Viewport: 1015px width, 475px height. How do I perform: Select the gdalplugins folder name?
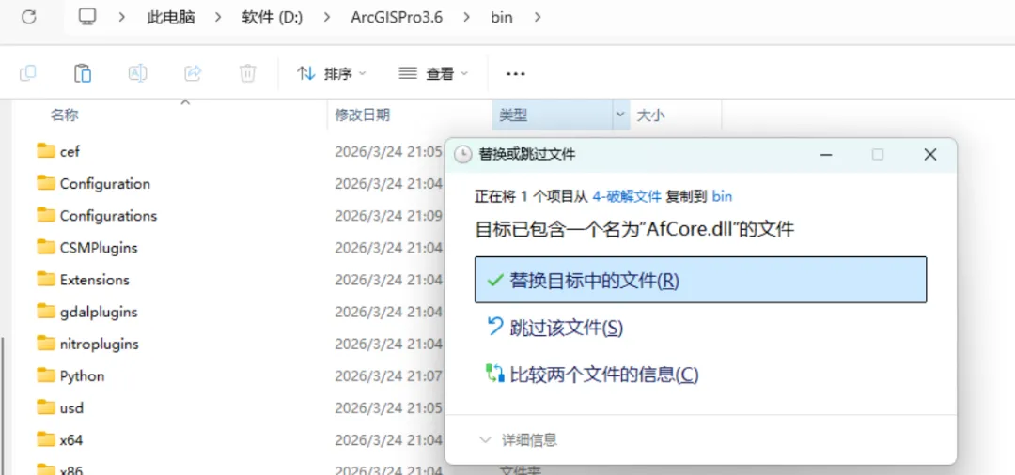[99, 313]
